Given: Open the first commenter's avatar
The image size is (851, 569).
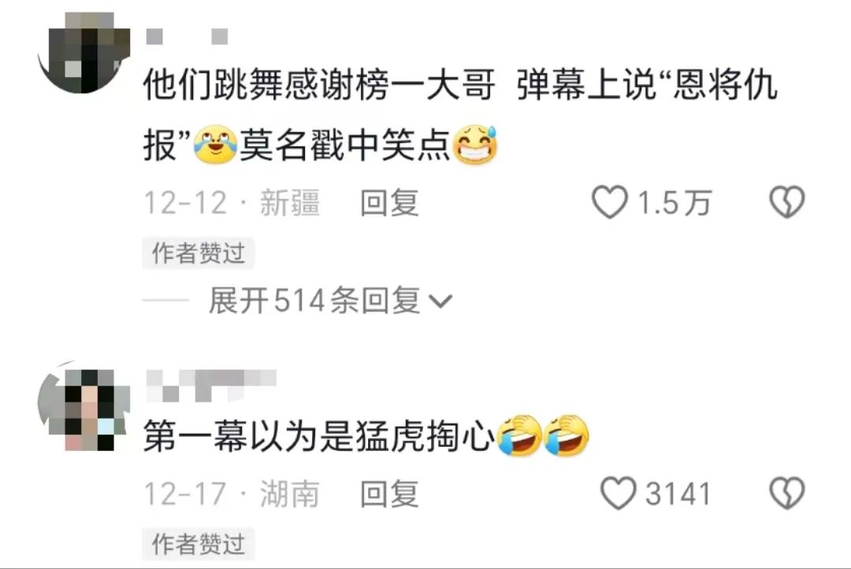Looking at the screenshot, I should 84,51.
